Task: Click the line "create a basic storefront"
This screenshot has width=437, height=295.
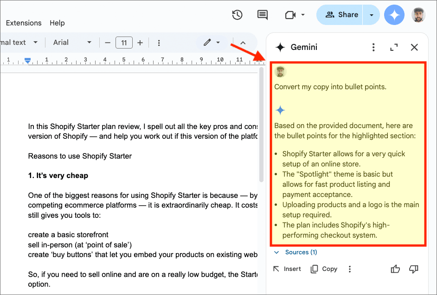Action: pyautogui.click(x=68, y=235)
